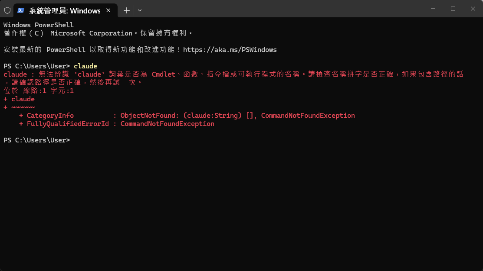The width and height of the screenshot is (483, 271).
Task: Click 'CommandNotFoundException' in the CategoryInfo line
Action: pyautogui.click(x=308, y=116)
